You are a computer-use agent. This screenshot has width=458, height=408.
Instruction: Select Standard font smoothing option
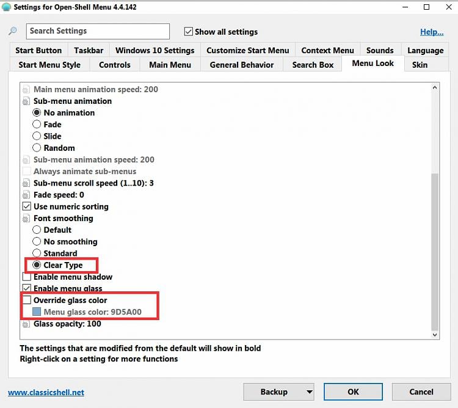[37, 253]
